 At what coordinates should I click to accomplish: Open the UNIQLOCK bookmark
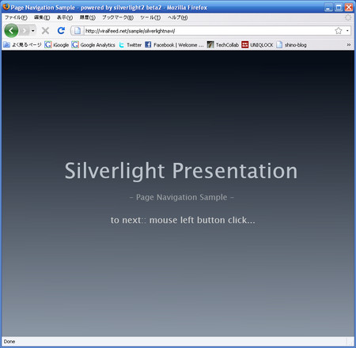click(257, 45)
